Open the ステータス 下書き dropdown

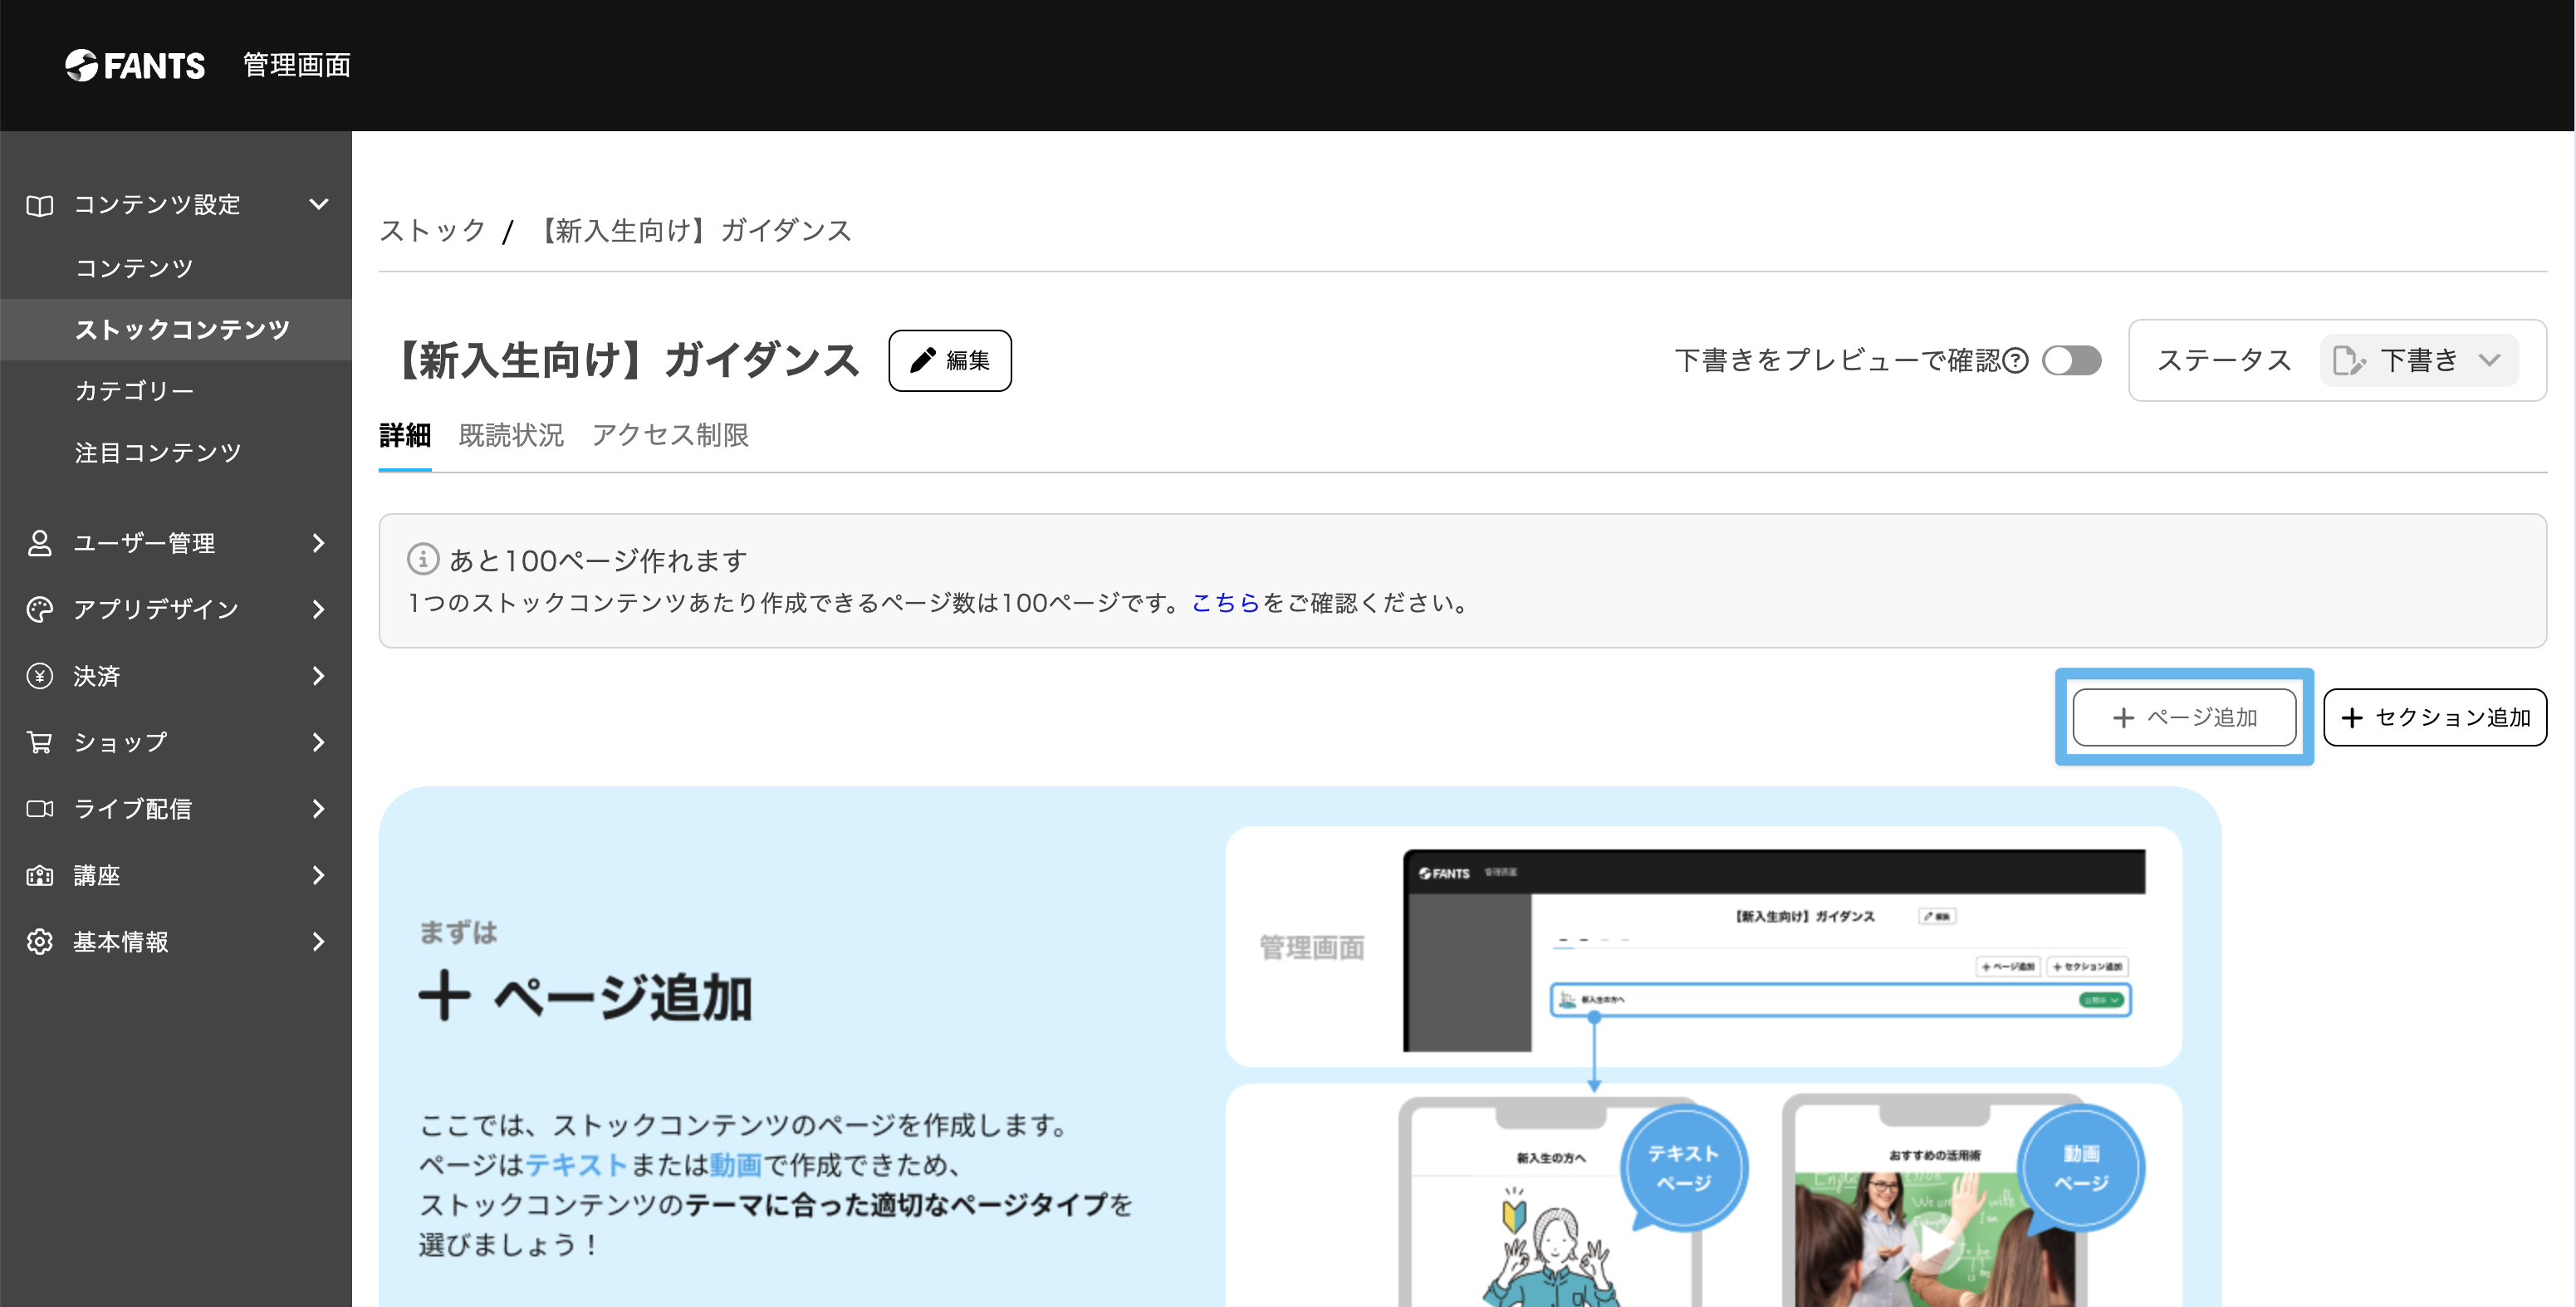[x=2418, y=360]
